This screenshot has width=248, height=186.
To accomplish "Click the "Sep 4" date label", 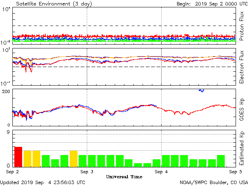I will pos(161,172).
